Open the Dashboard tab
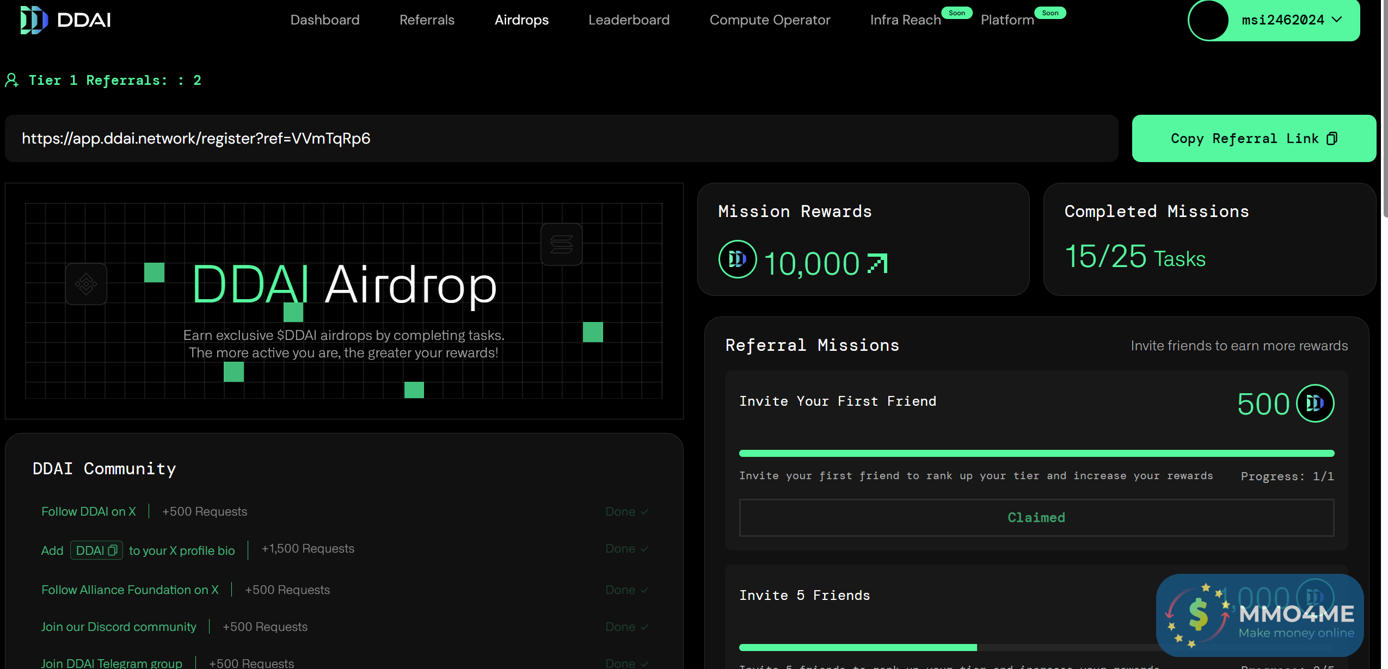Screen dimensions: 1388x669 (324, 20)
